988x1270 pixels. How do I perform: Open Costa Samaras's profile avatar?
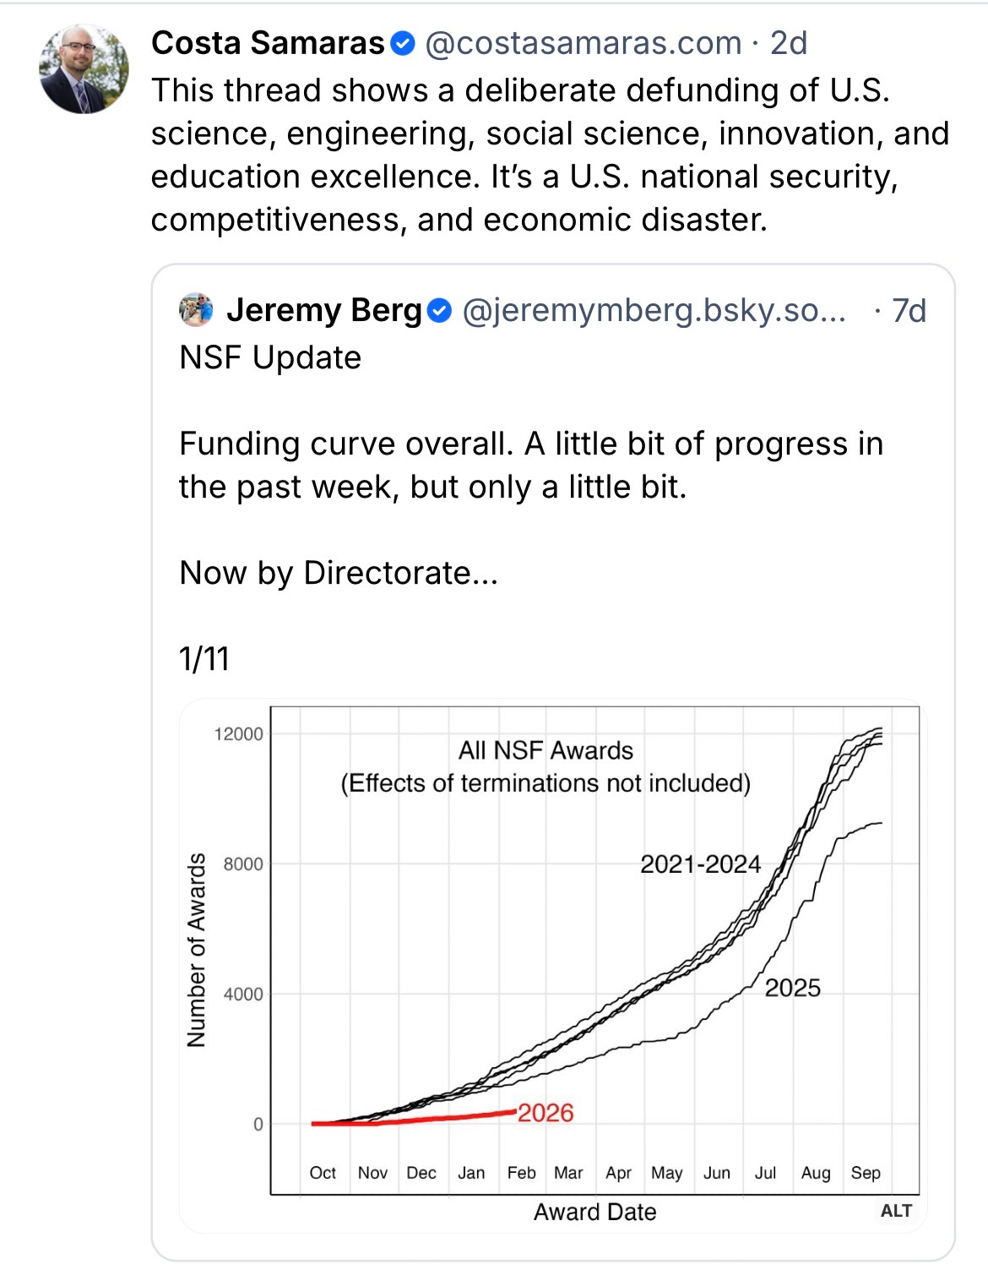coord(84,69)
